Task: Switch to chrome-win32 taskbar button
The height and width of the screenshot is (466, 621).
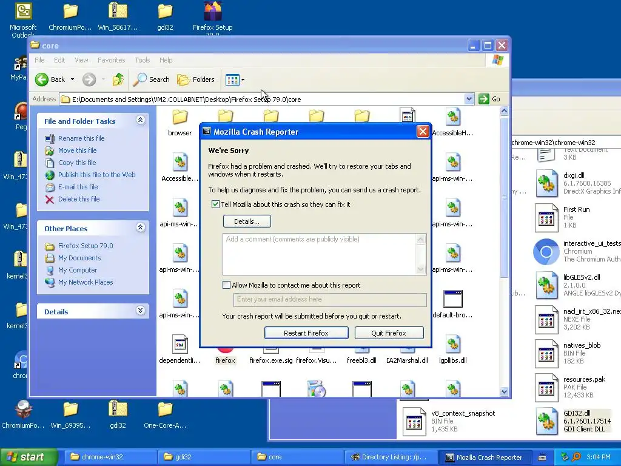Action: [110, 457]
